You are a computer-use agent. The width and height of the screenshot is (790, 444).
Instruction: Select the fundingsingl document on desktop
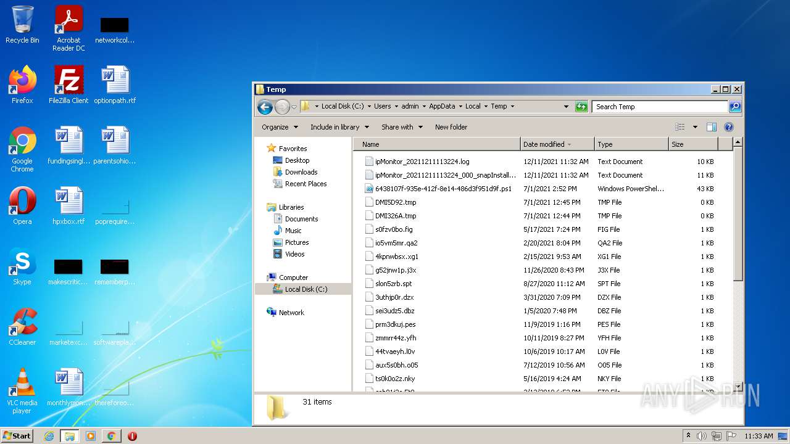pos(69,146)
